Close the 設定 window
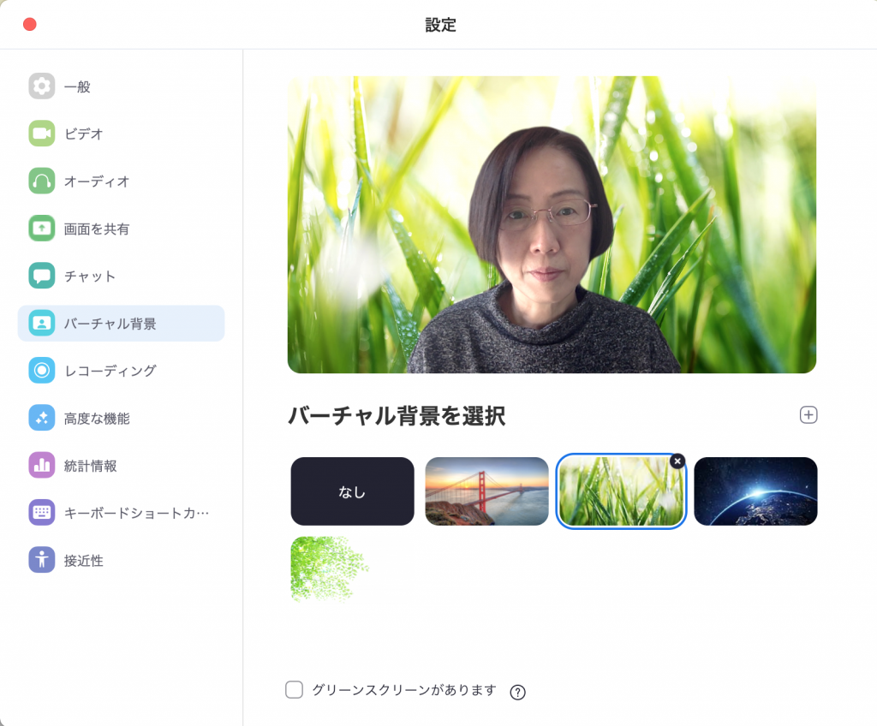Viewport: 877px width, 726px height. pos(30,24)
